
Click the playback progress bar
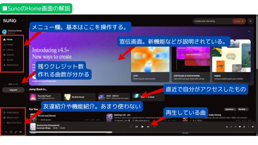coord(142,132)
